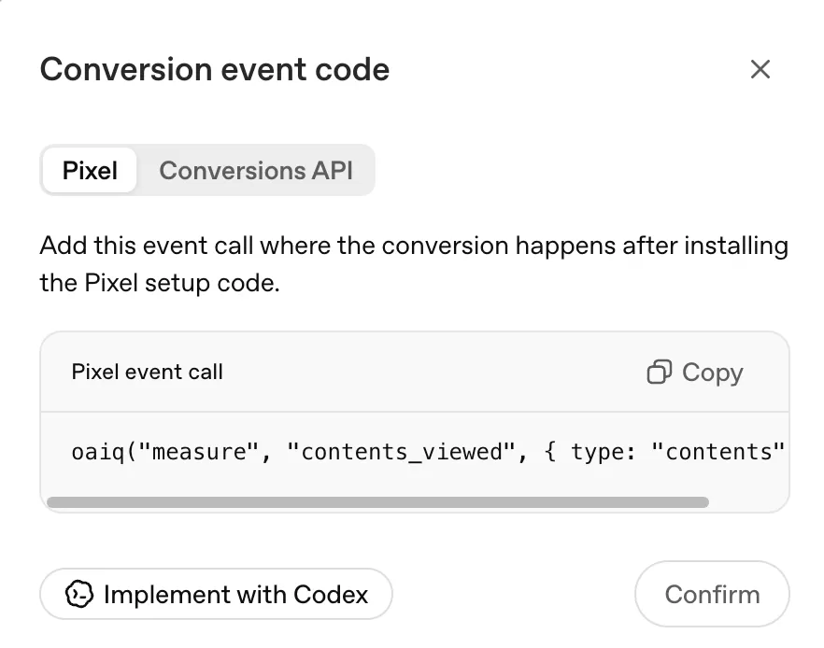Click the oaiq measure code snippet
Screen dimensions: 824x648
[x=428, y=452]
